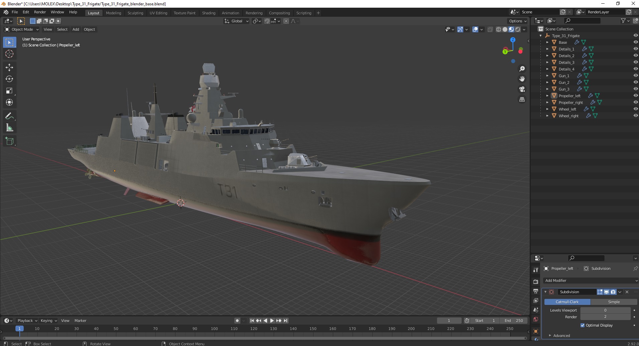The height and width of the screenshot is (346, 639).
Task: Jump to the end frame
Action: pyautogui.click(x=285, y=321)
